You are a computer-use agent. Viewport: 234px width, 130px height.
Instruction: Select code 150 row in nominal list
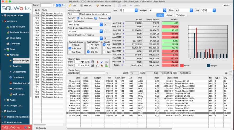(48, 35)
